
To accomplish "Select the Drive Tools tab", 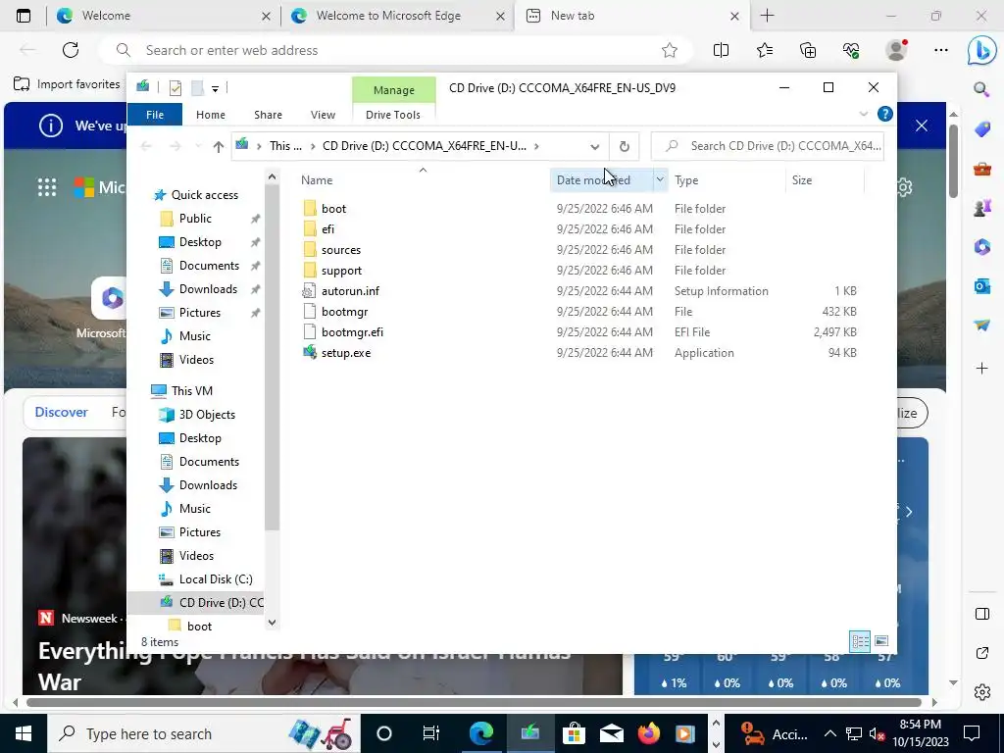I will pos(392,115).
